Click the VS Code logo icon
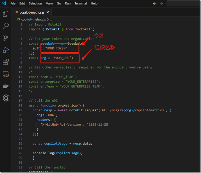 (x=4, y=3)
